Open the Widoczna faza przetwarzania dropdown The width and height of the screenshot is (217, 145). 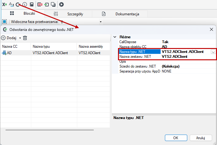pyautogui.click(x=101, y=22)
